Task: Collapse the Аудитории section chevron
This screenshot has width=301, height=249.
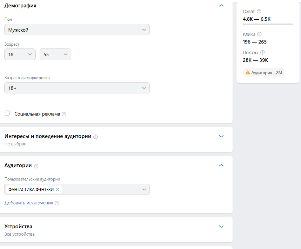Action: click(x=221, y=165)
